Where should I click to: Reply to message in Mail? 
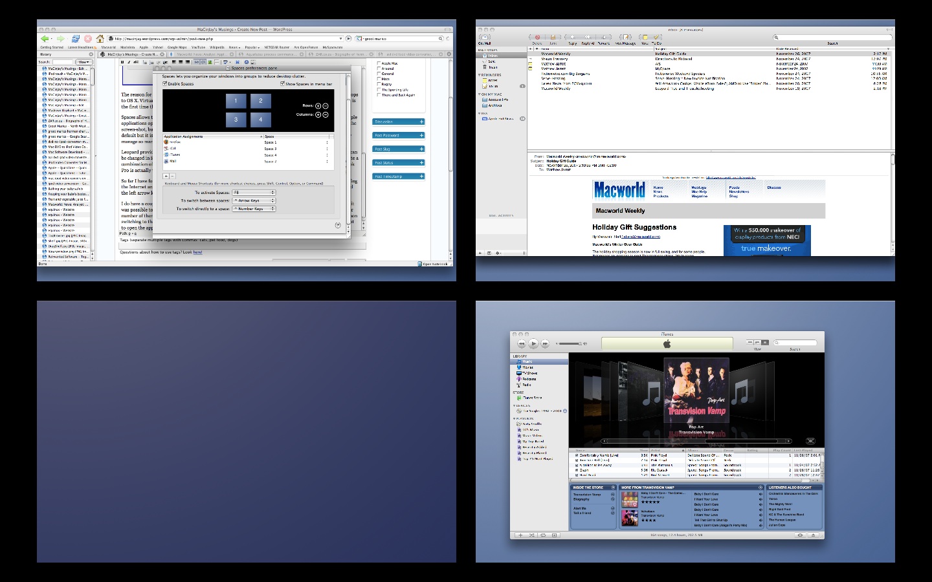pyautogui.click(x=572, y=38)
